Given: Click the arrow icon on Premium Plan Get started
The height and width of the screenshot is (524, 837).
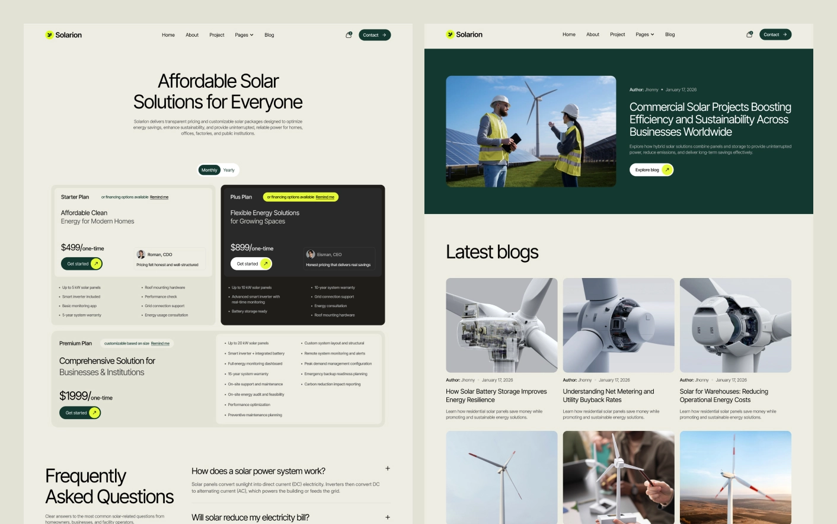Looking at the screenshot, I should pos(94,413).
